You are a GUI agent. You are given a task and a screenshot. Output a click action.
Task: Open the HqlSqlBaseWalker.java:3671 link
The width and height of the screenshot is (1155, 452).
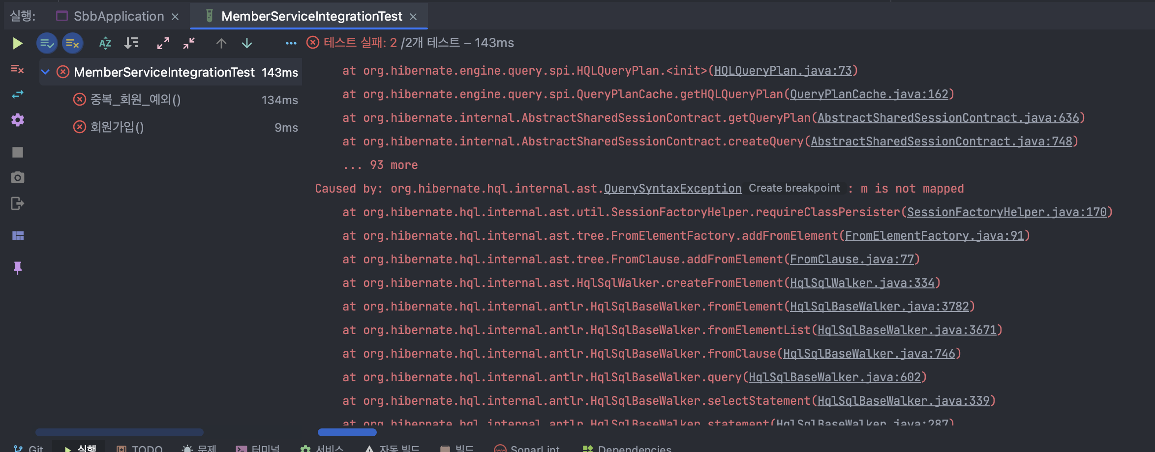tap(907, 330)
